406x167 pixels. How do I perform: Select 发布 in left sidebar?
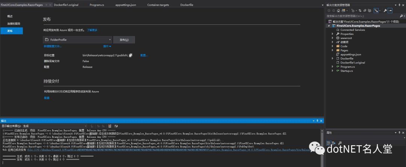click(x=12, y=31)
